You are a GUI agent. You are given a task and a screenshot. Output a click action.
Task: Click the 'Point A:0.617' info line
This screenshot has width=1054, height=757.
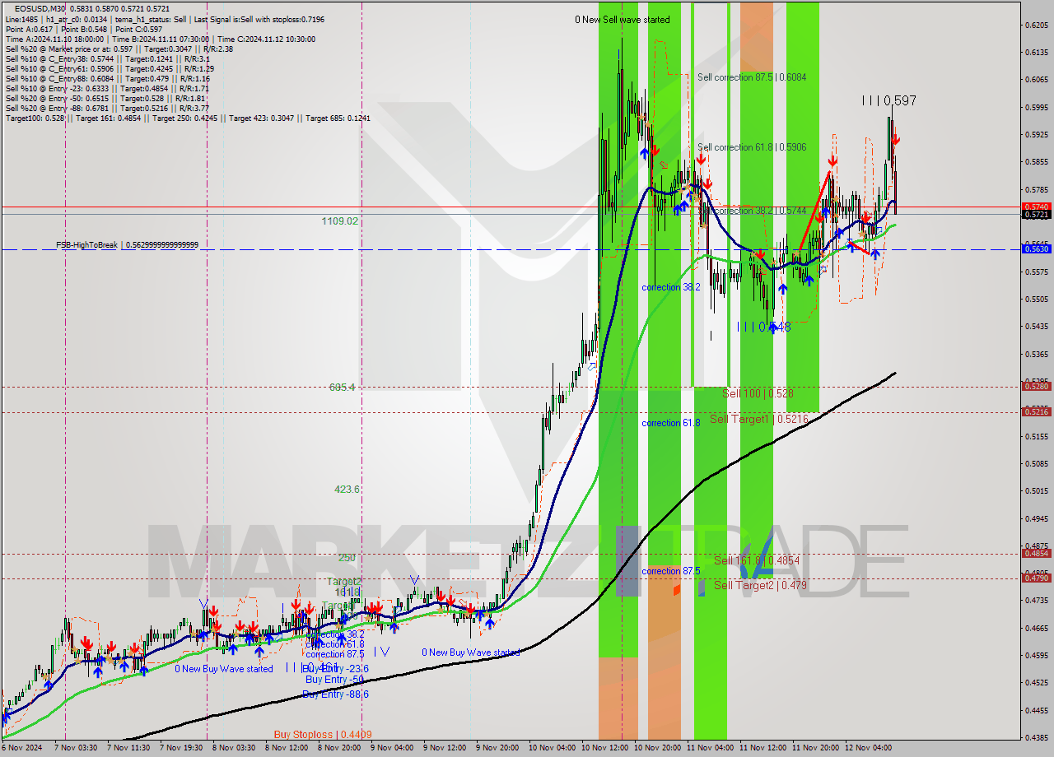(x=85, y=29)
